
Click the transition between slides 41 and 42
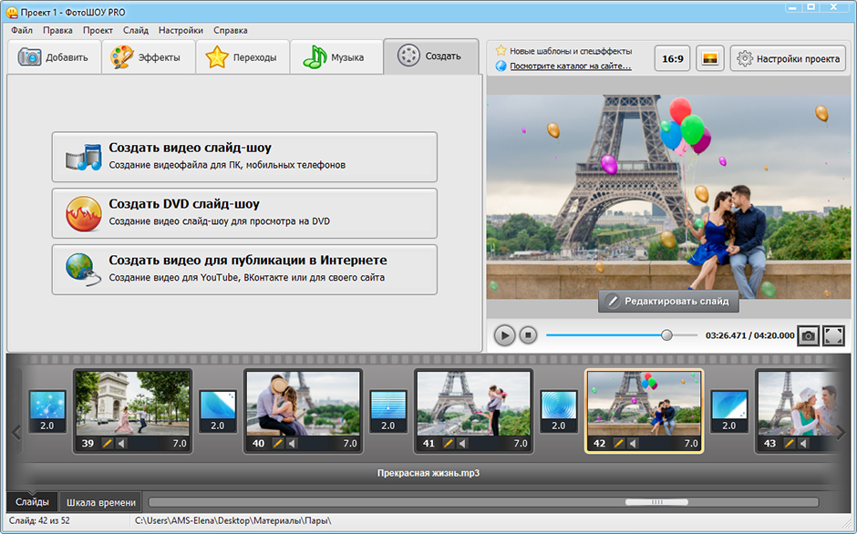(559, 411)
